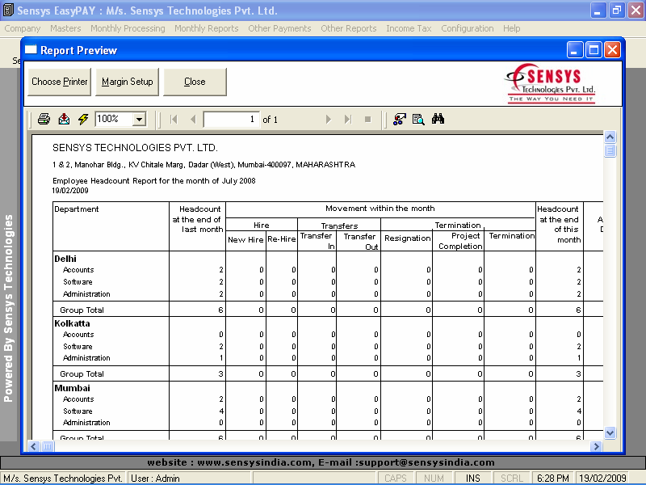This screenshot has width=646, height=485.
Task: Click the Delhi group heading
Action: point(65,259)
